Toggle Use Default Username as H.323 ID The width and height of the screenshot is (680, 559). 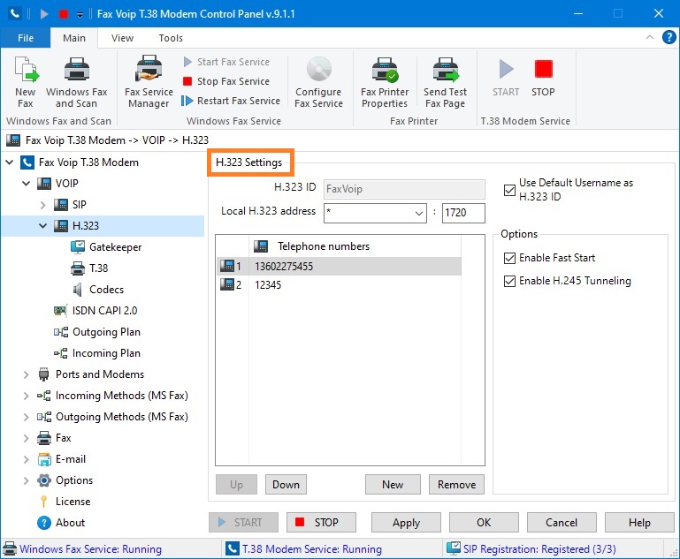pos(509,190)
